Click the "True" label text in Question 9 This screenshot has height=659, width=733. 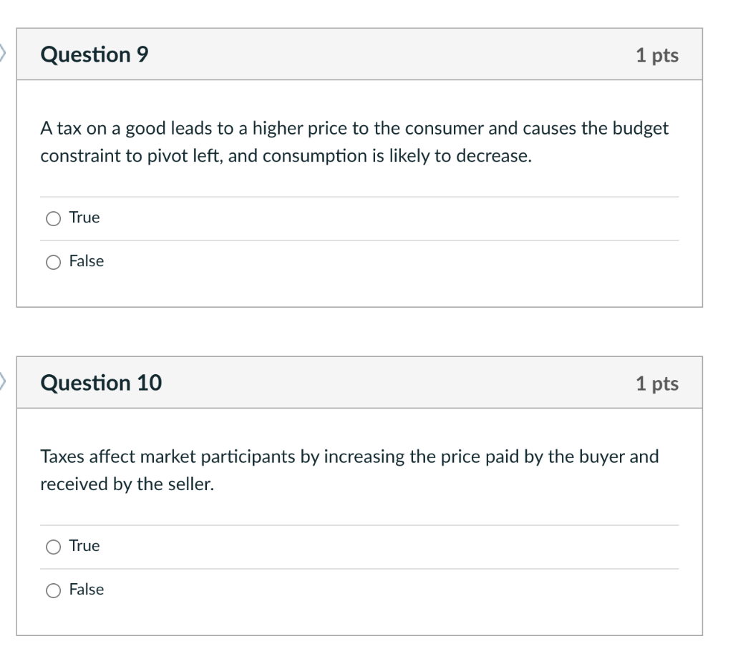[84, 218]
